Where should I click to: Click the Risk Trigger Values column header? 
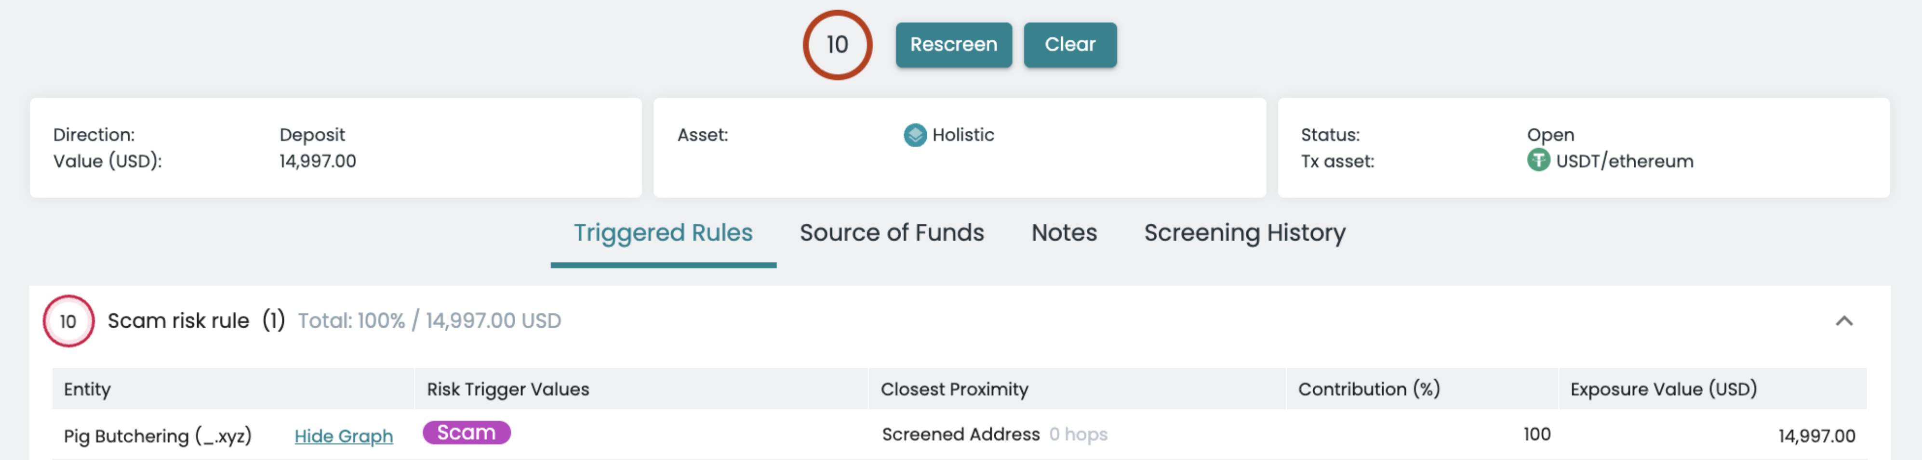(507, 388)
